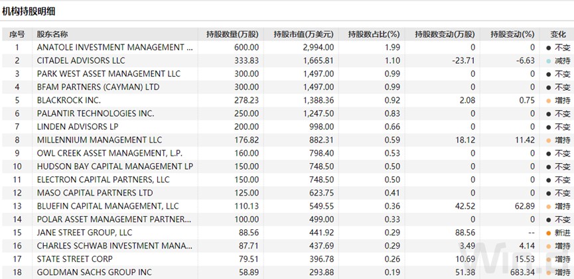Select MASO CAPITAL PARTNERS LTD
This screenshot has width=574, height=279.
[x=95, y=193]
